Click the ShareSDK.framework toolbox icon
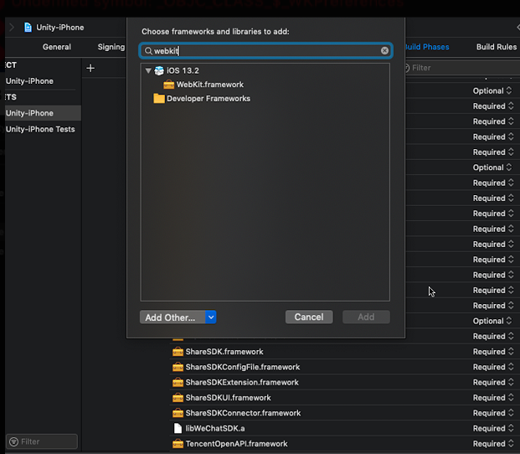 [x=178, y=352]
